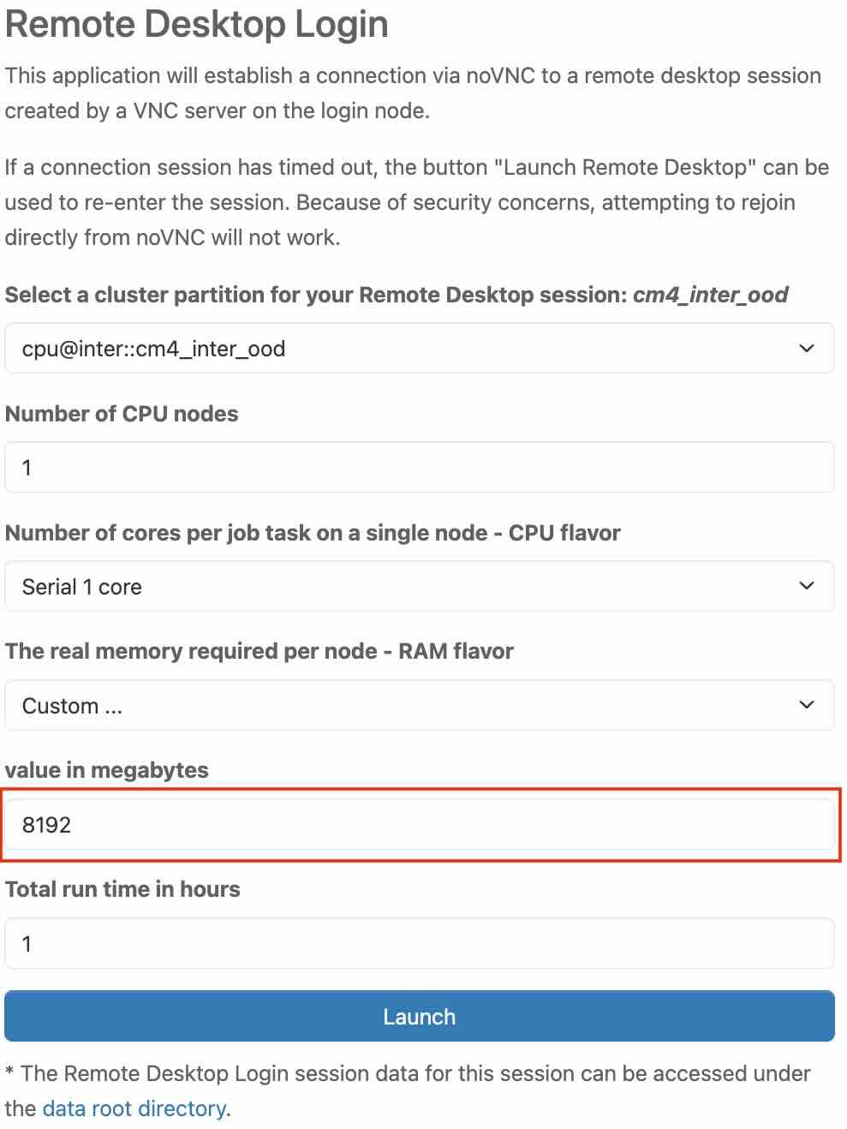Click the RAM flavor label text
The height and width of the screenshot is (1129, 847).
(x=259, y=651)
